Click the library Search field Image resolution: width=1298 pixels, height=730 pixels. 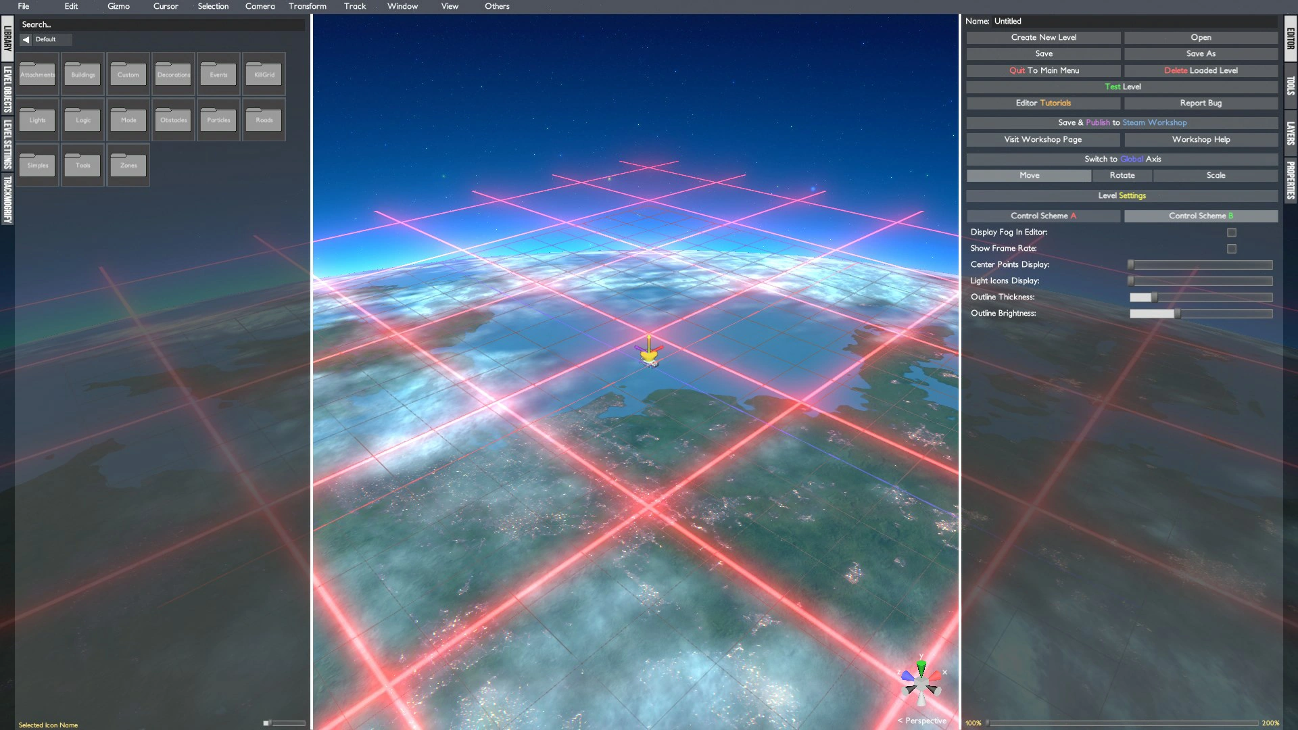(162, 24)
